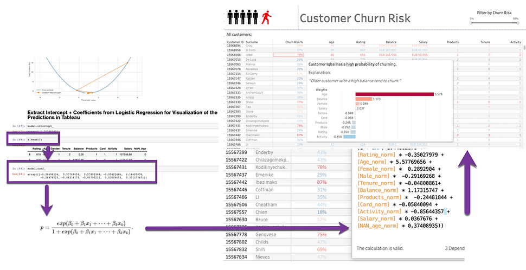526x270 pixels.
Task: Move the Filter by Churn Risk left handle
Action: 471,23
